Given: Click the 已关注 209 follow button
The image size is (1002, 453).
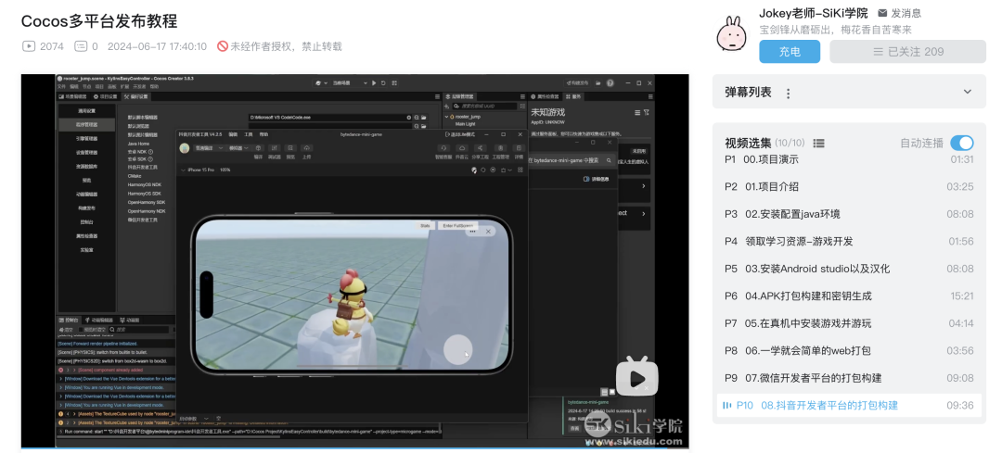Looking at the screenshot, I should point(907,52).
